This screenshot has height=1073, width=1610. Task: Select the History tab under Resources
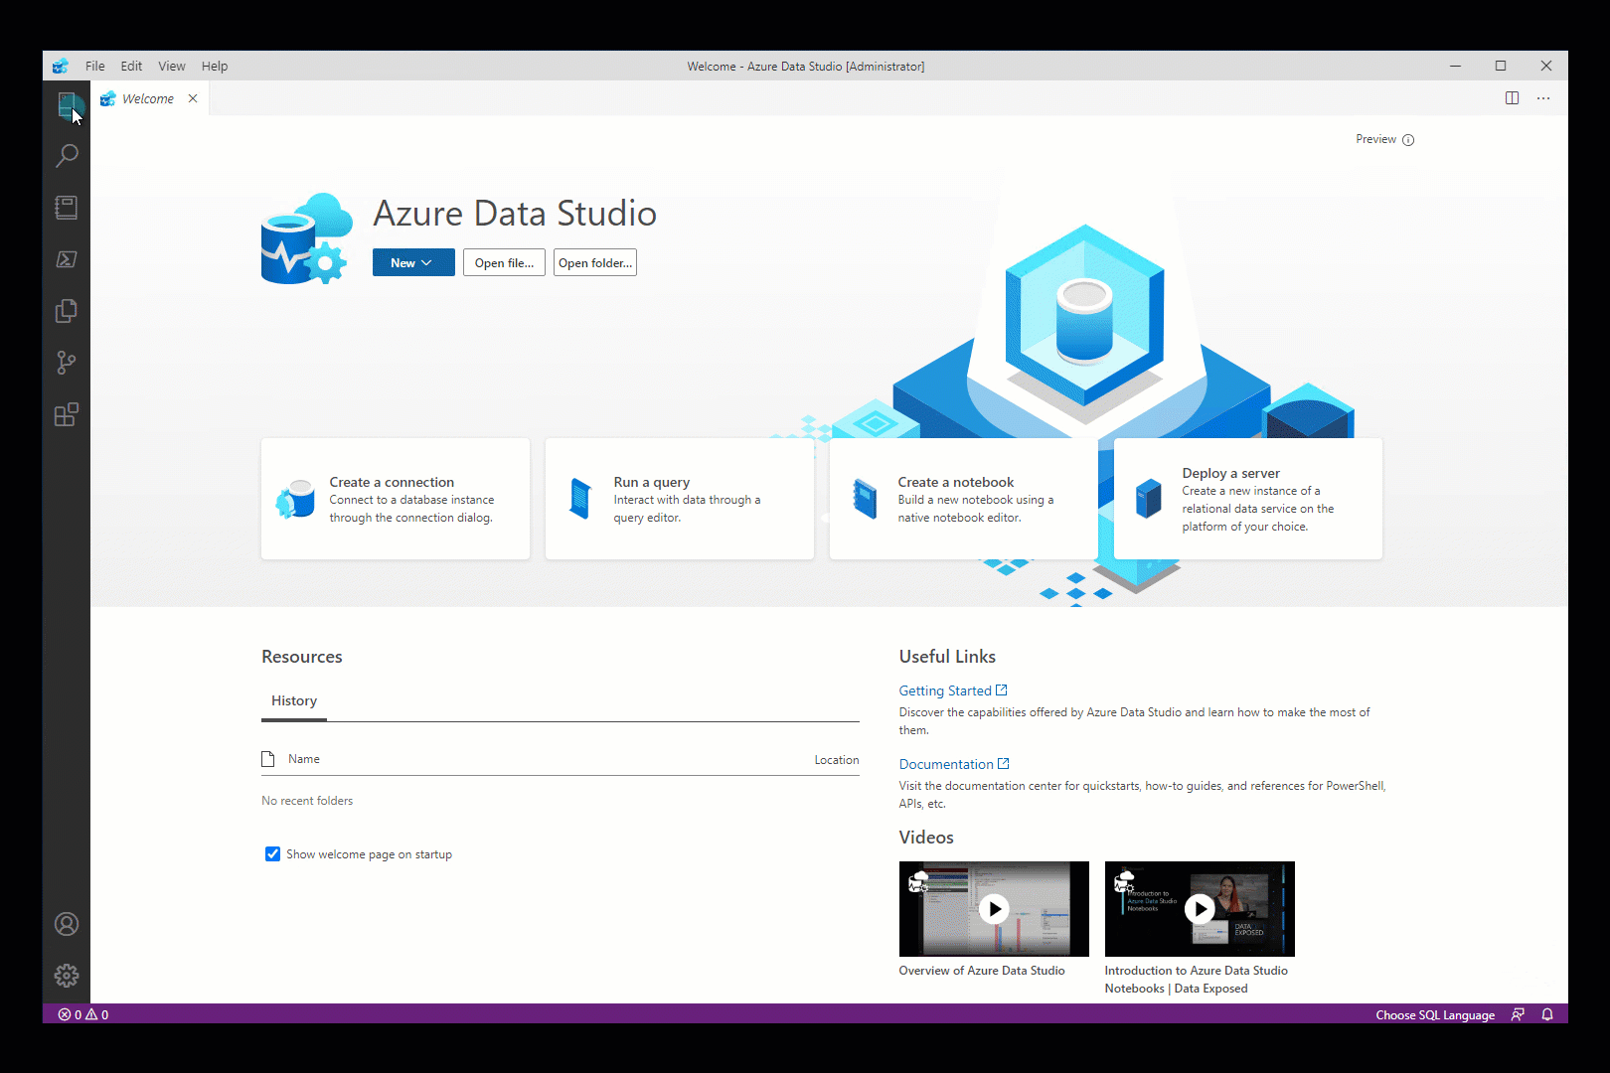click(294, 701)
